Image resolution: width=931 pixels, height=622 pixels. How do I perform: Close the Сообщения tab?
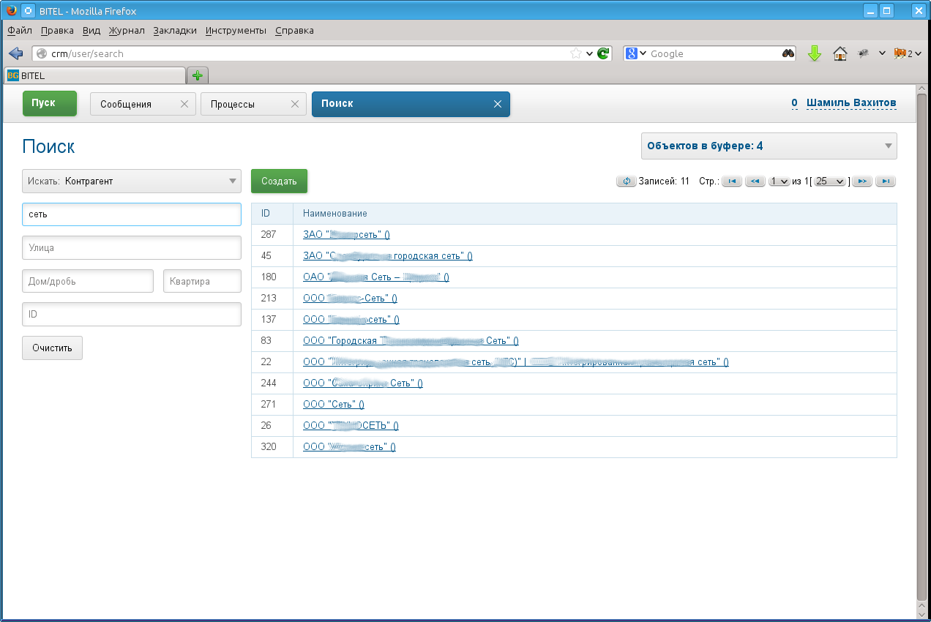(x=184, y=104)
